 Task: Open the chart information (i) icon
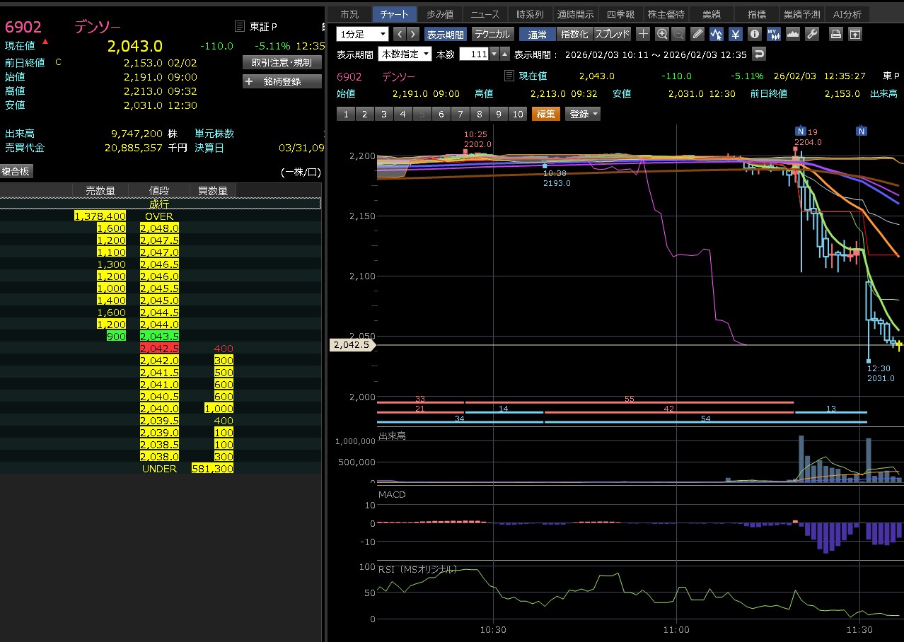[755, 34]
